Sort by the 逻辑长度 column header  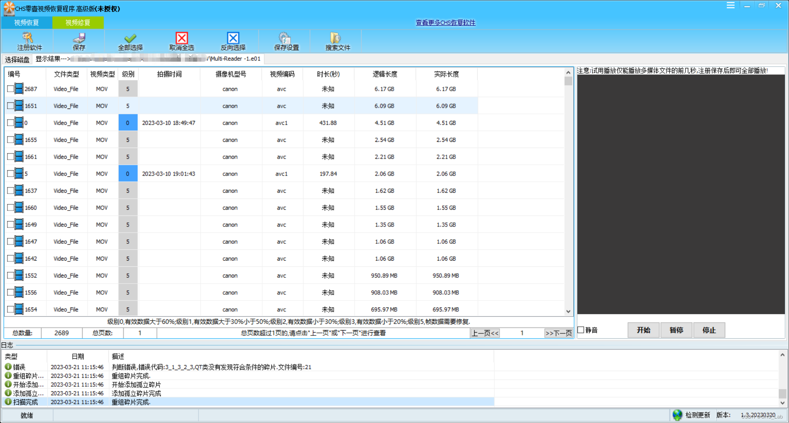pos(385,74)
